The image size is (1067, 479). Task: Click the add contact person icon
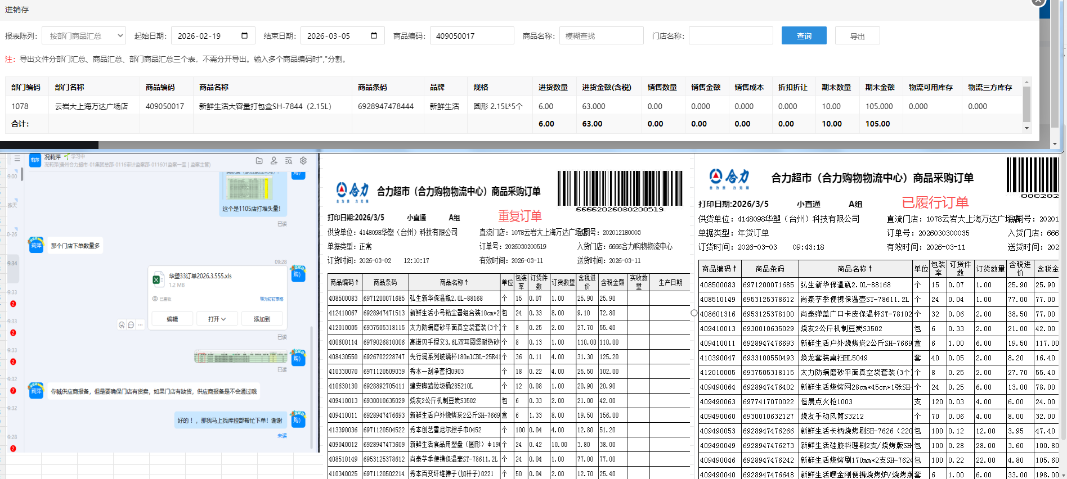(x=274, y=161)
